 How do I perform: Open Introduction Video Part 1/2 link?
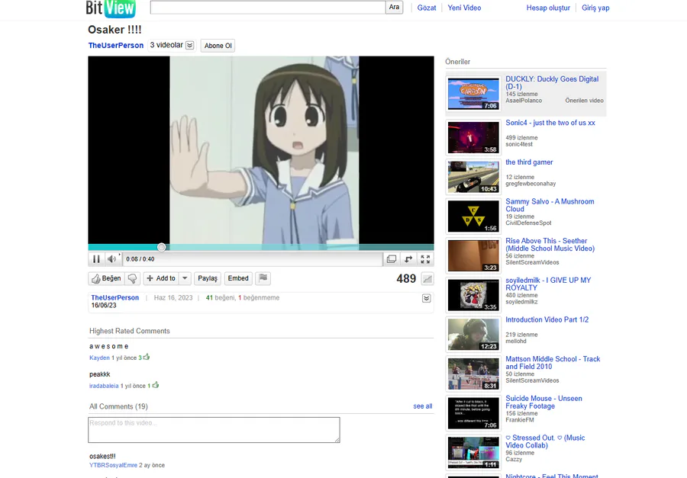pyautogui.click(x=547, y=320)
